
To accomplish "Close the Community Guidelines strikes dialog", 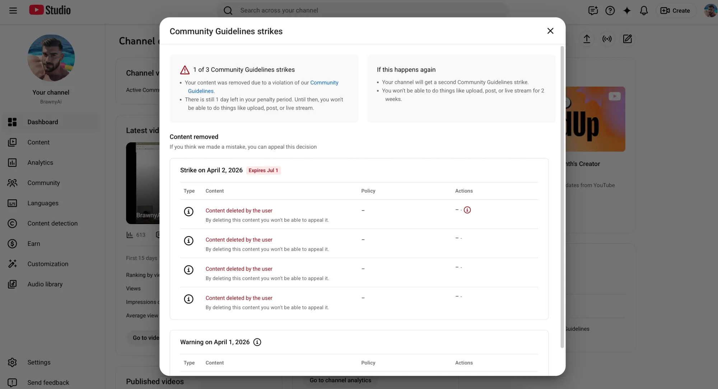I will [550, 31].
